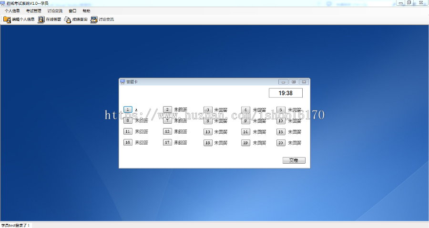Jump to question 12 button
This screenshot has width=429, height=228.
pyautogui.click(x=167, y=131)
